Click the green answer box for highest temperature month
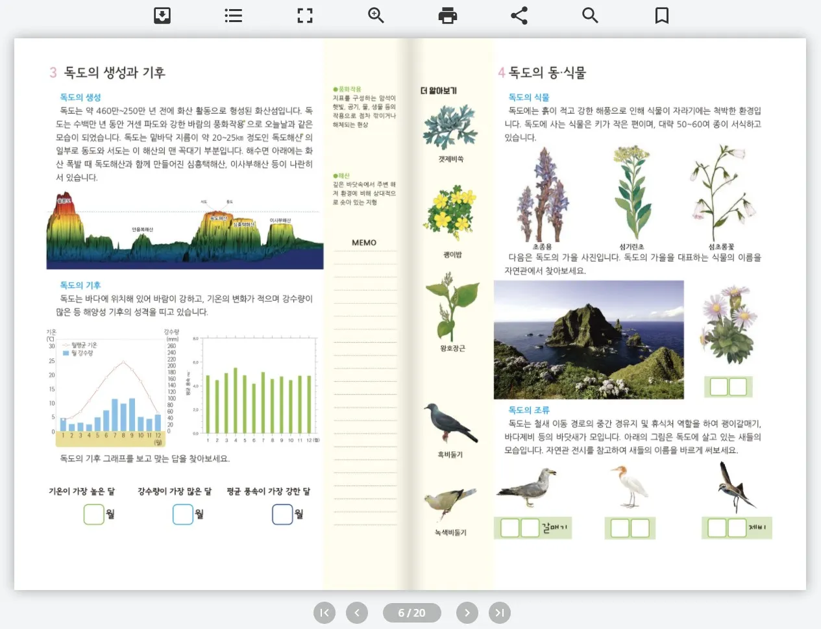 94,514
